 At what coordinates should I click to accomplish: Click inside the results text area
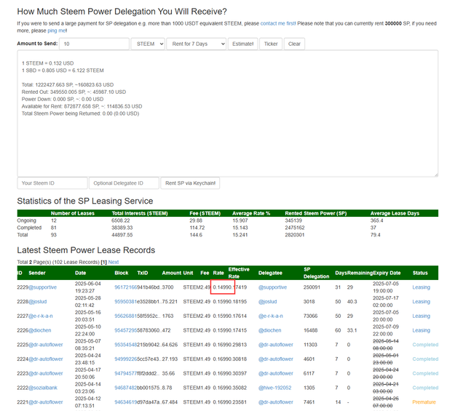[228, 113]
